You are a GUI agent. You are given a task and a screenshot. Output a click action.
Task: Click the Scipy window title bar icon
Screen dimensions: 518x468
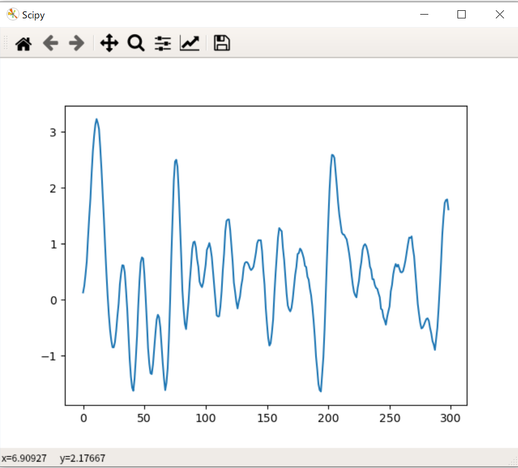click(11, 15)
